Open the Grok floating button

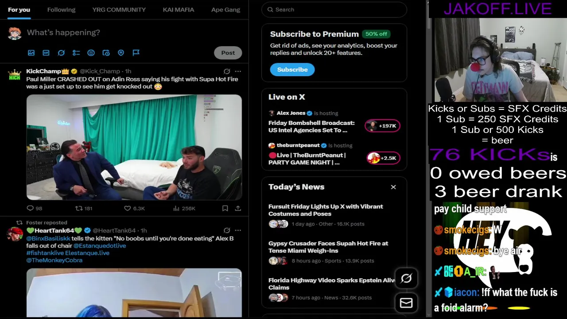tap(406, 278)
